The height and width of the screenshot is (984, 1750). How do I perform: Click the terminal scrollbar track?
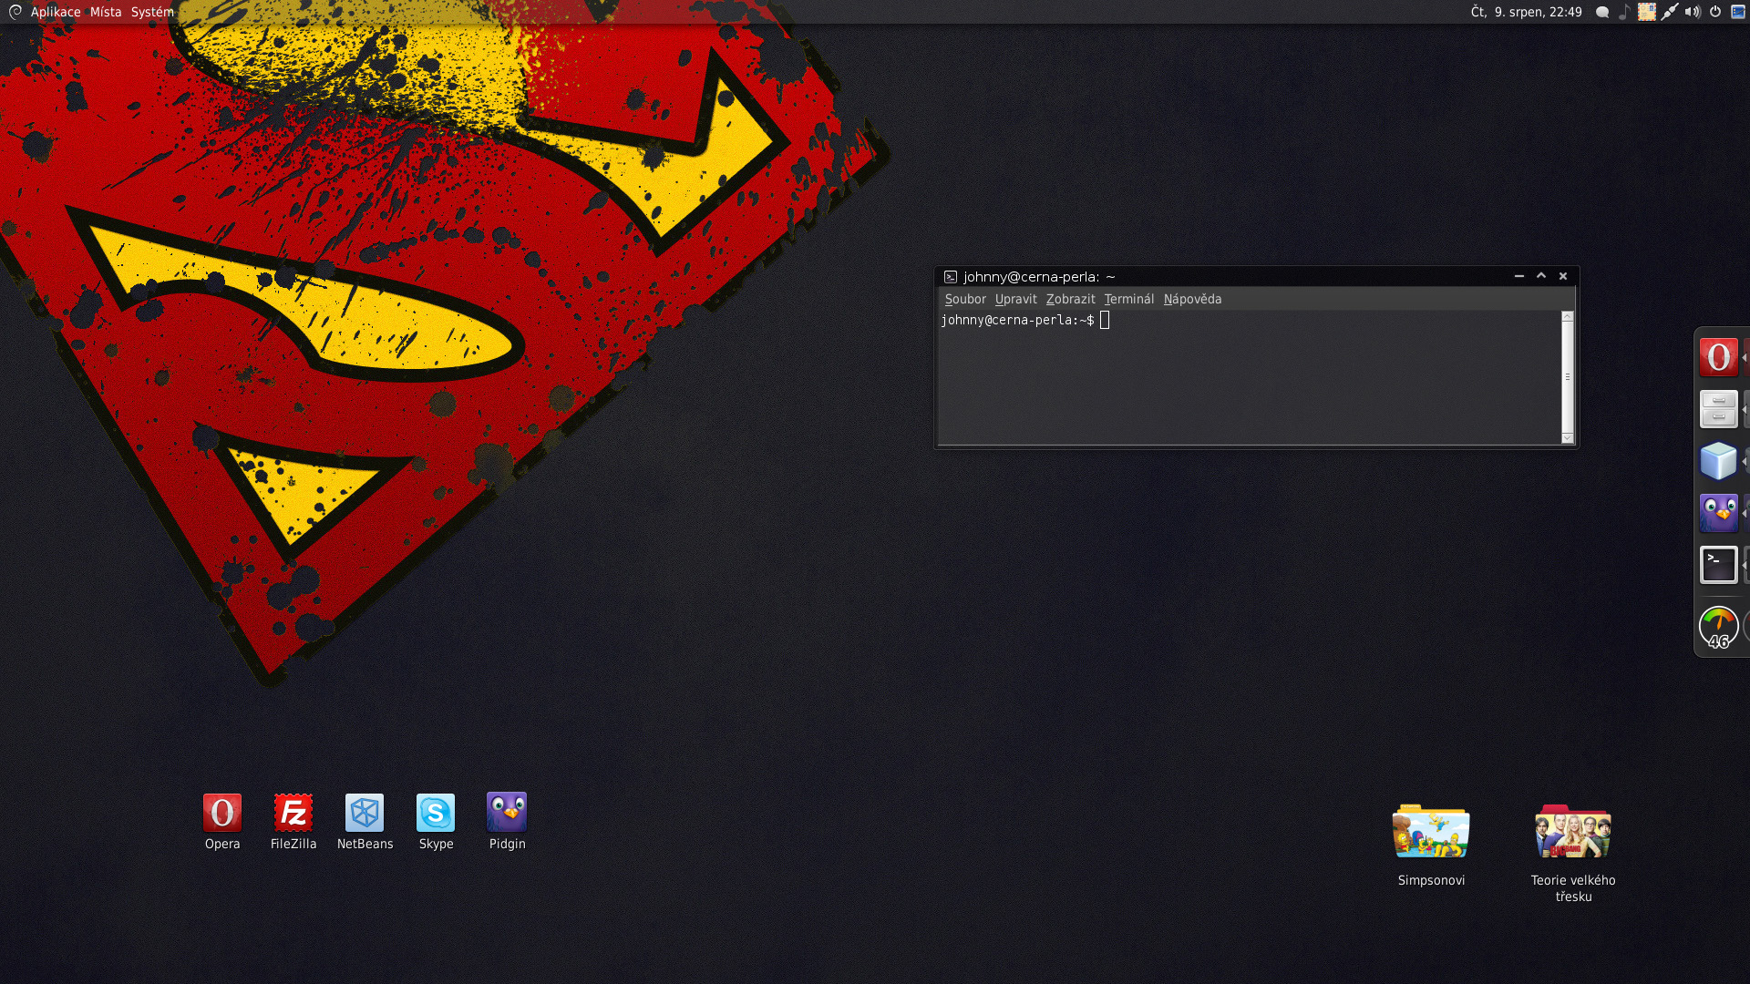tap(1568, 377)
